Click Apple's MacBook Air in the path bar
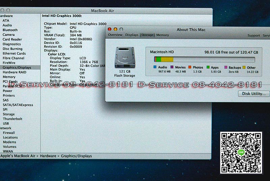Image resolution: width=270 pixels, height=181 pixels. [18, 156]
